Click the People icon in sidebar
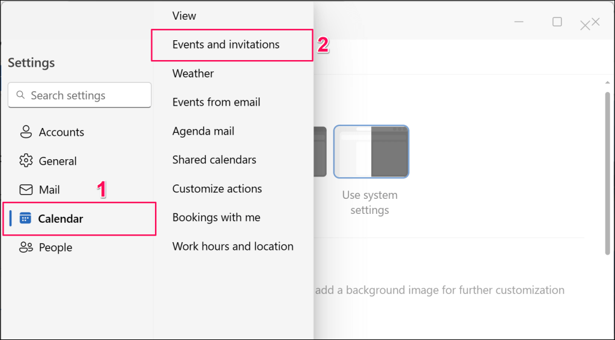The height and width of the screenshot is (340, 615). coord(25,247)
